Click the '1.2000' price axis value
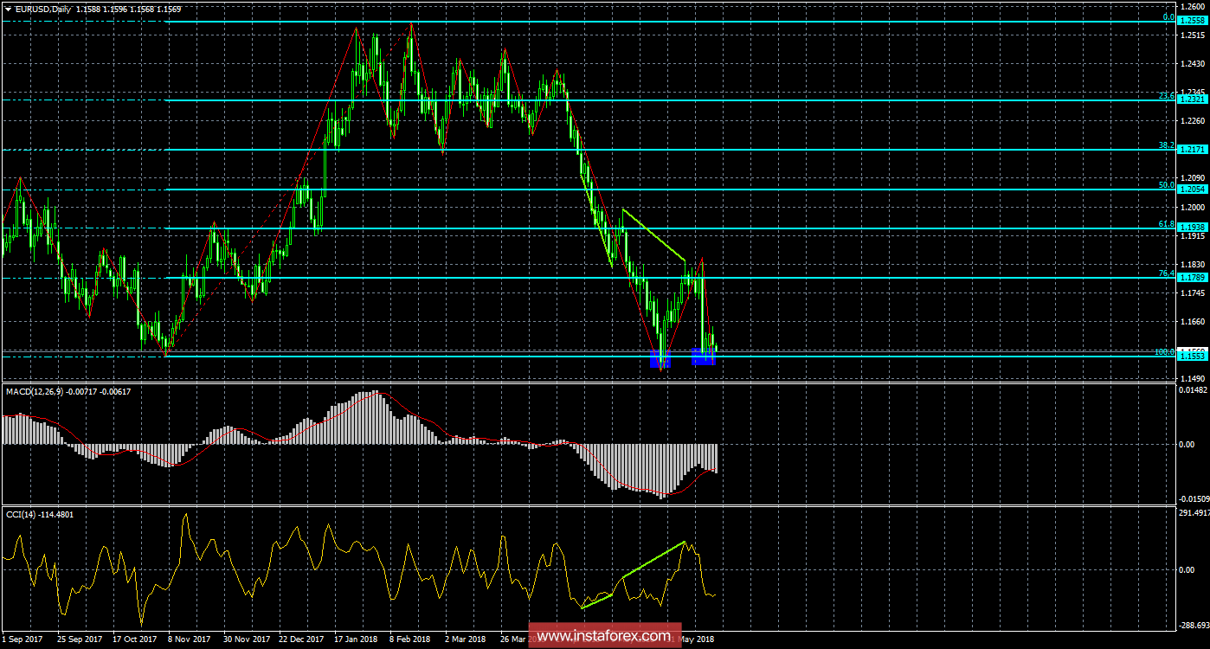This screenshot has width=1210, height=649. pos(1193,208)
